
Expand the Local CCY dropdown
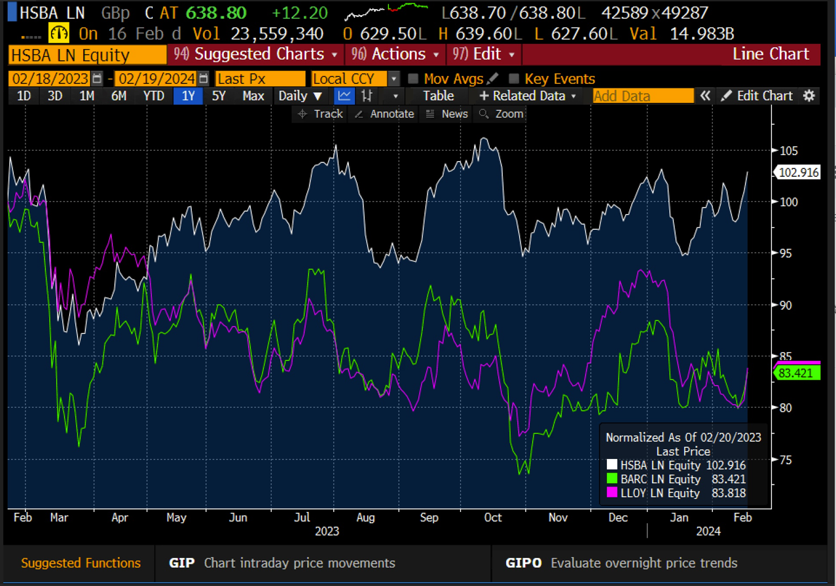[x=393, y=79]
